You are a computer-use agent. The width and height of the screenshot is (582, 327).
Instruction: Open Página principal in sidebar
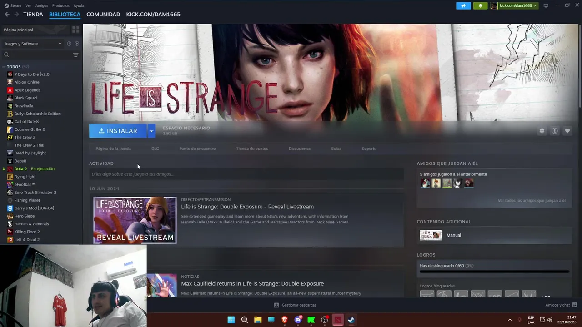tap(34, 30)
